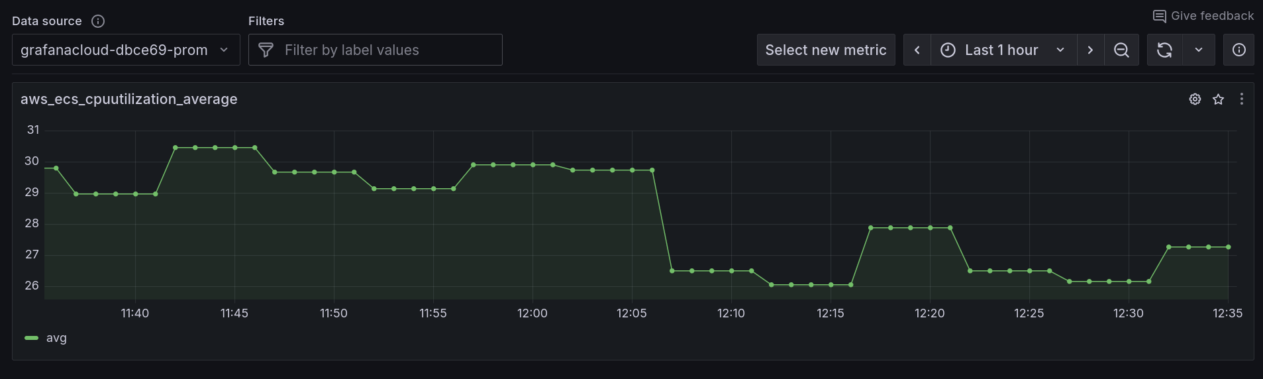Refresh the dashboard data

click(x=1164, y=50)
